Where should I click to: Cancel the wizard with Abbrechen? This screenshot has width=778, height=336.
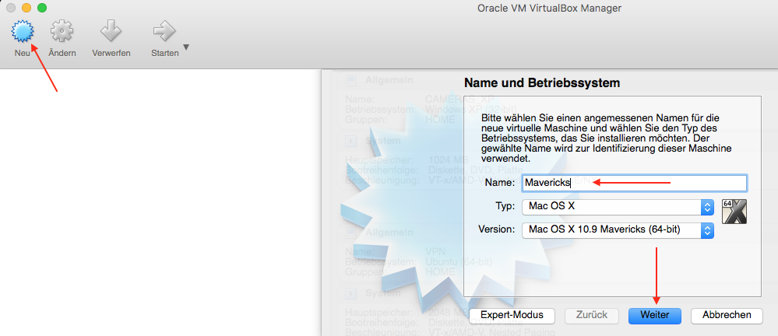tap(726, 315)
